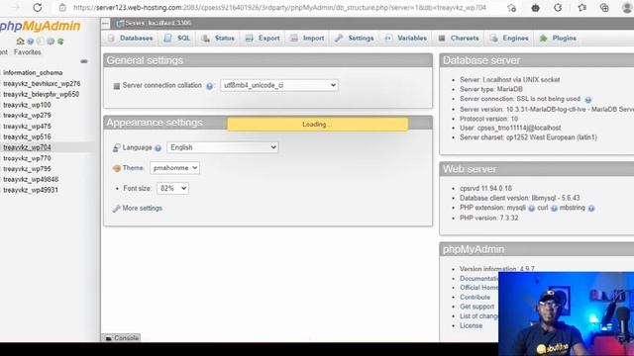Switch to Favorites in navigation panel
This screenshot has width=634, height=356.
28,52
